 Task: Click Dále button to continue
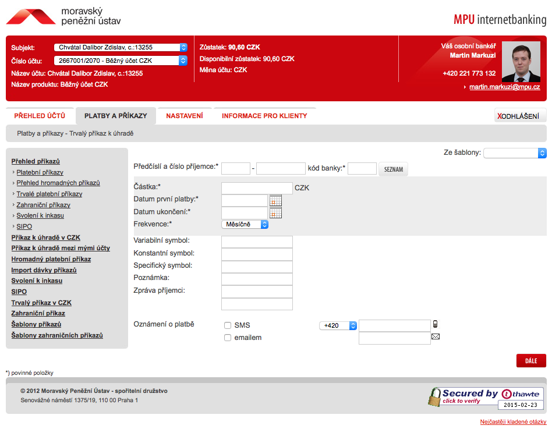click(x=531, y=361)
